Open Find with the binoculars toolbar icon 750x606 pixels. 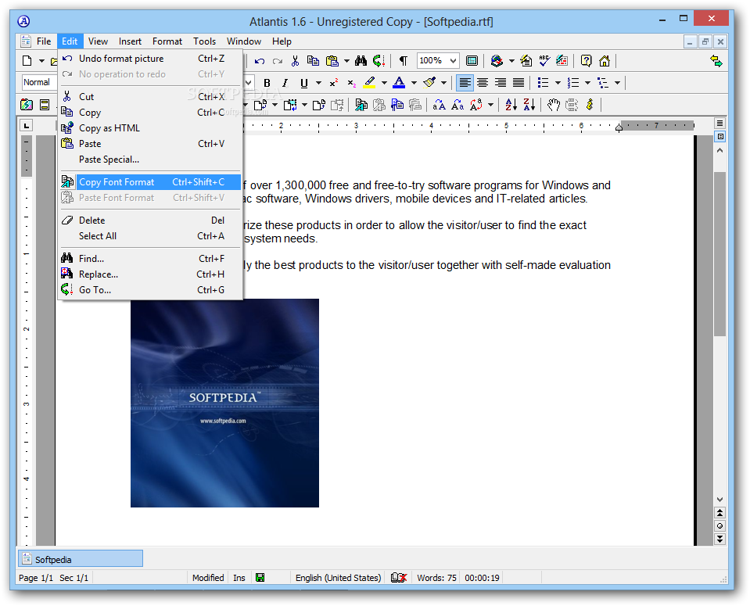361,61
